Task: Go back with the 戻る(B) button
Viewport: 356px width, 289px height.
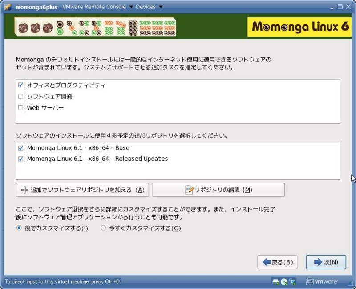Action: (x=277, y=262)
